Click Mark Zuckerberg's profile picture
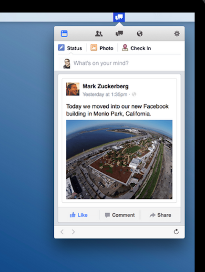The image size is (205, 272). tap(73, 89)
